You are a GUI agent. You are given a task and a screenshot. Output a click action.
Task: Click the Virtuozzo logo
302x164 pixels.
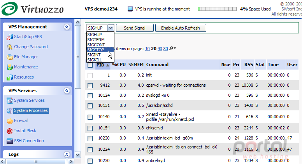32,9
